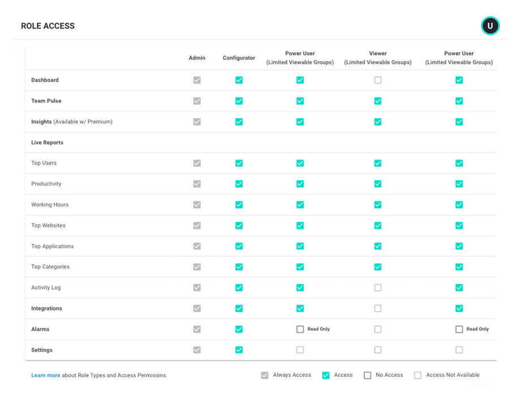This screenshot has width=521, height=396.
Task: Uncheck Top Websites access for Viewer
Action: (x=378, y=225)
